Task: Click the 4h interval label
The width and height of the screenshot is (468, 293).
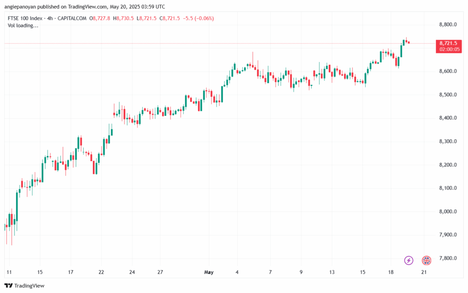Action: 50,18
